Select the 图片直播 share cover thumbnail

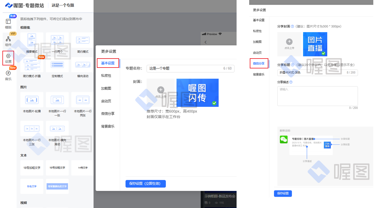315,44
